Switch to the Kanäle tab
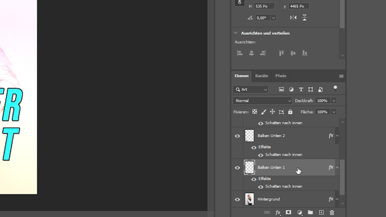386x217 pixels. 261,76
